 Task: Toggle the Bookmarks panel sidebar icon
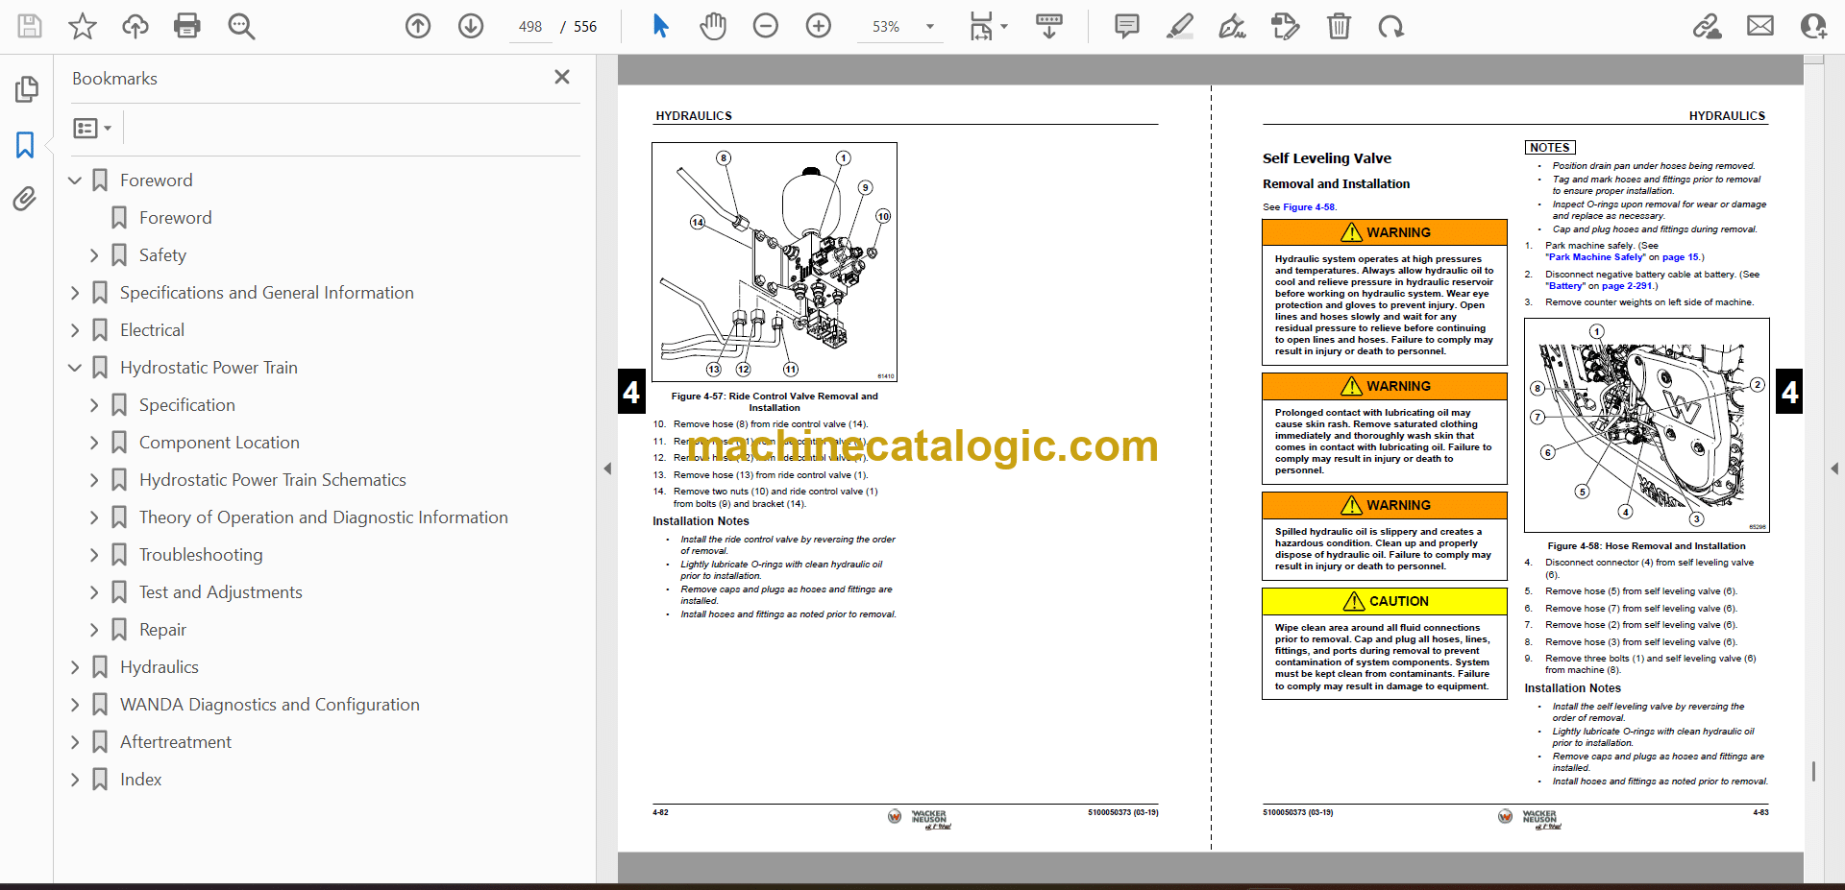(25, 145)
